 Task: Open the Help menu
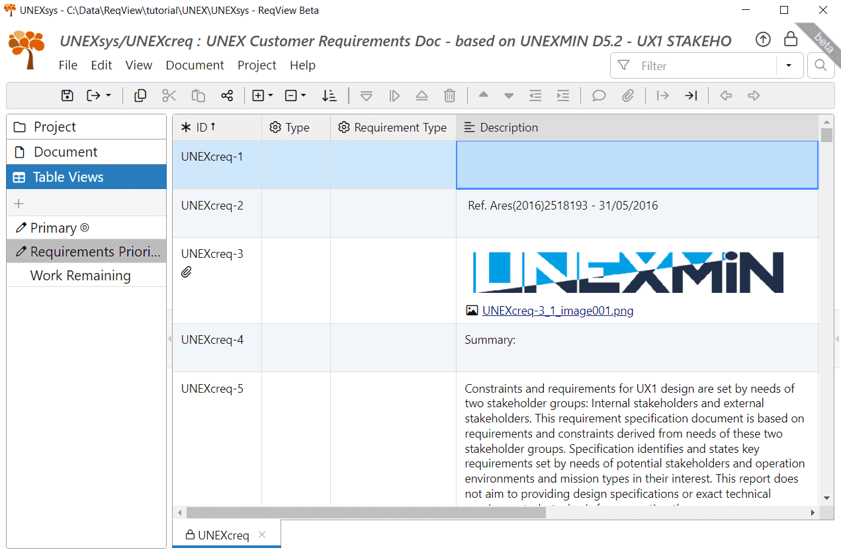pyautogui.click(x=302, y=65)
